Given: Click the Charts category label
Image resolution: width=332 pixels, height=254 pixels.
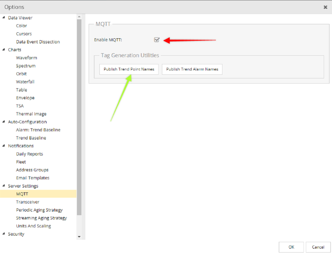Looking at the screenshot, I should (x=14, y=49).
